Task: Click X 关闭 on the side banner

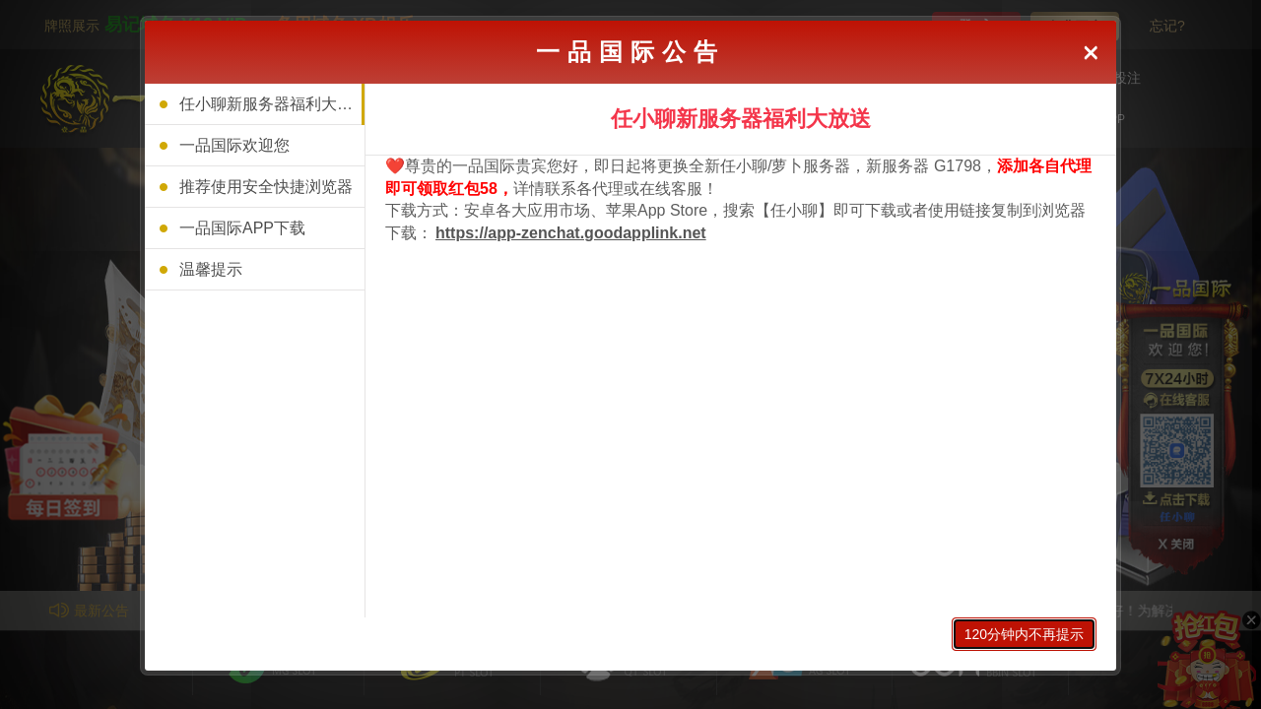Action: click(1175, 544)
